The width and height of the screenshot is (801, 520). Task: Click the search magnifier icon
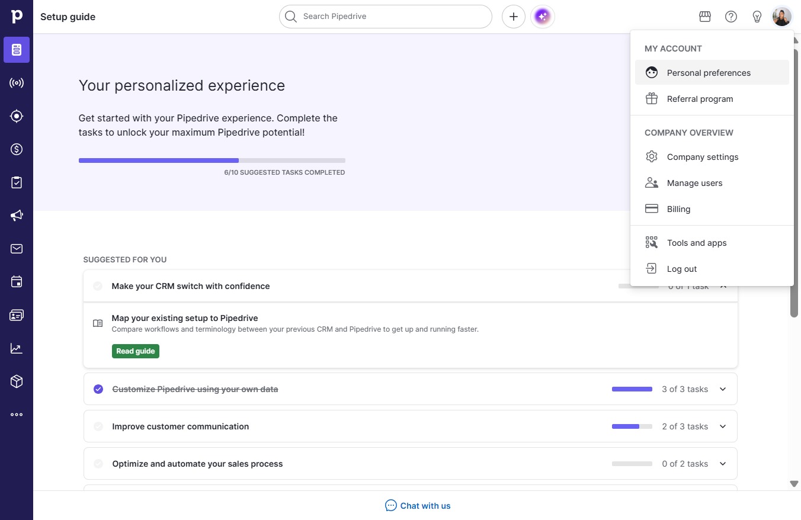coord(290,17)
